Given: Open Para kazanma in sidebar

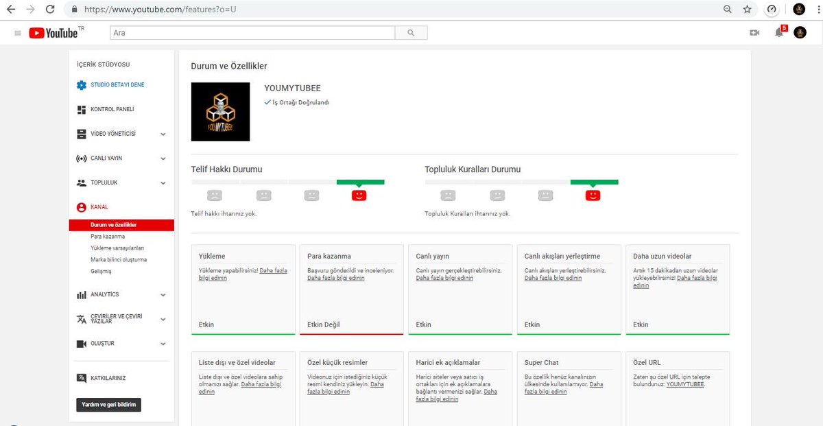Looking at the screenshot, I should [x=108, y=236].
